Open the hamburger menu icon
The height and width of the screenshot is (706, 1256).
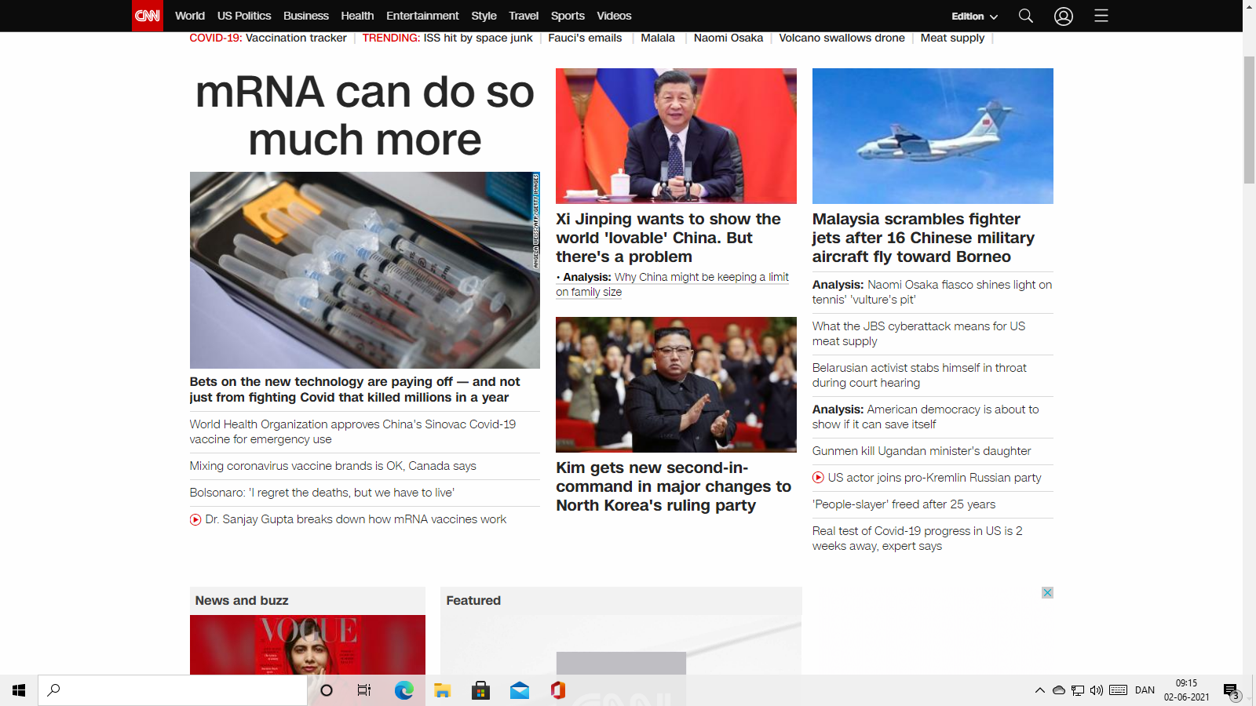[1101, 16]
